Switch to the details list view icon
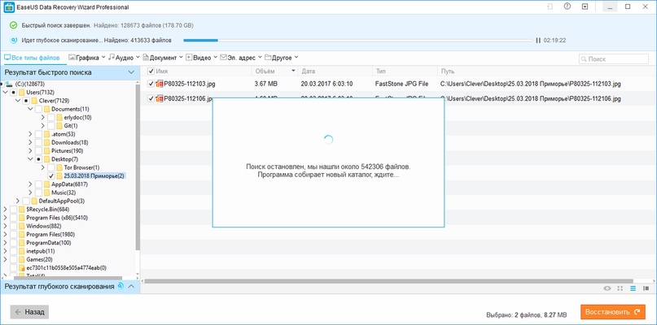The image size is (657, 325). tap(633, 288)
